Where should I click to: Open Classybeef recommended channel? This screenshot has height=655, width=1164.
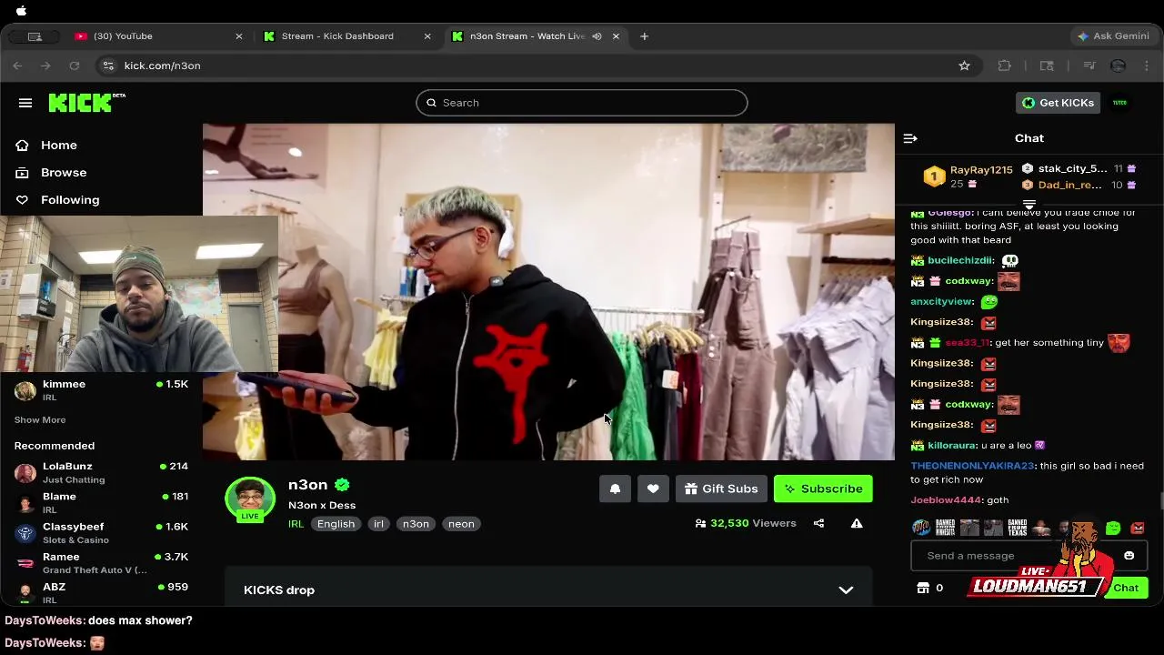(x=101, y=533)
